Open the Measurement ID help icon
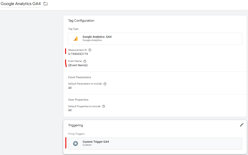The height and width of the screenshot is (155, 248). click(x=90, y=50)
